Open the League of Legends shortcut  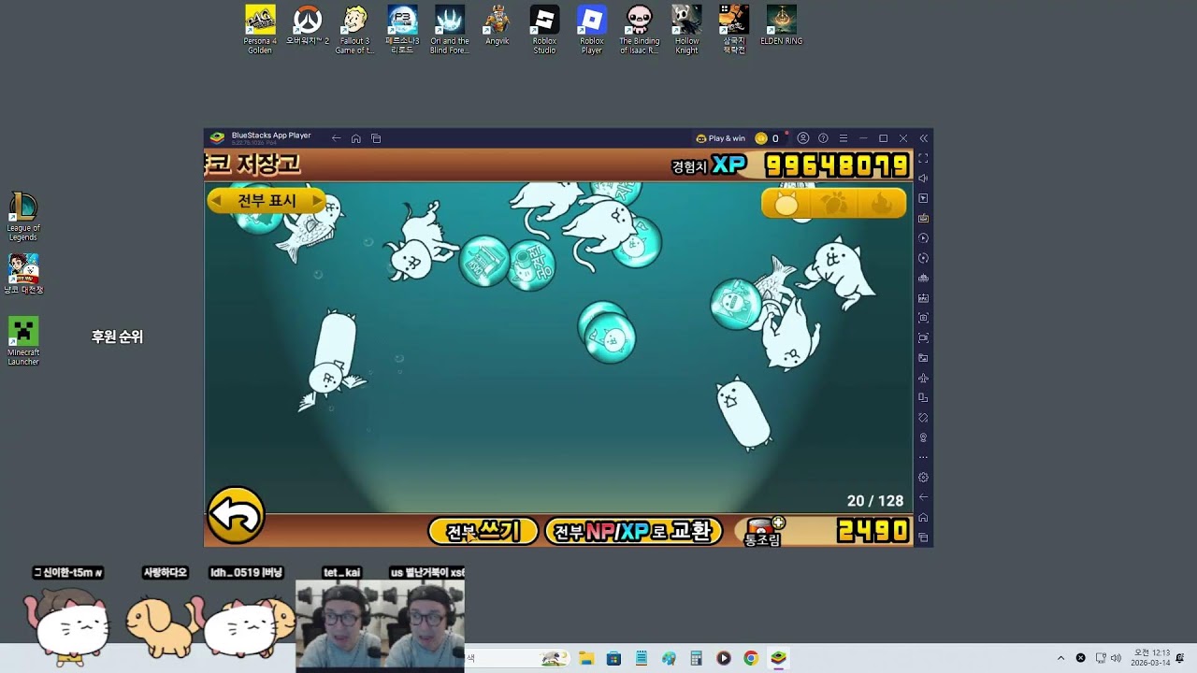23,217
